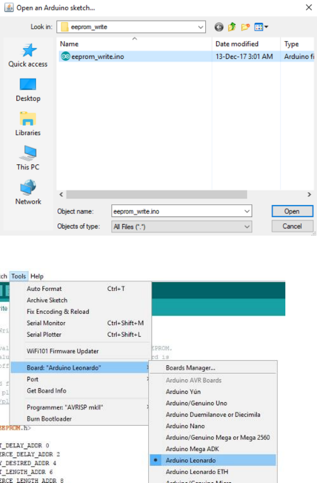
Task: Choose Get Board Info
Action: pos(80,391)
